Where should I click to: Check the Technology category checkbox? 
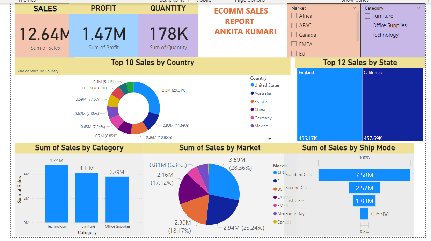pyautogui.click(x=367, y=35)
